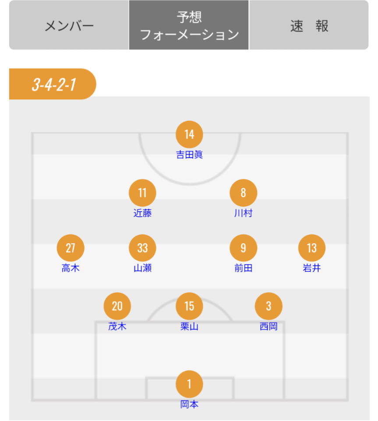Click the number 27 player badge
378x421 pixels.
coord(71,248)
